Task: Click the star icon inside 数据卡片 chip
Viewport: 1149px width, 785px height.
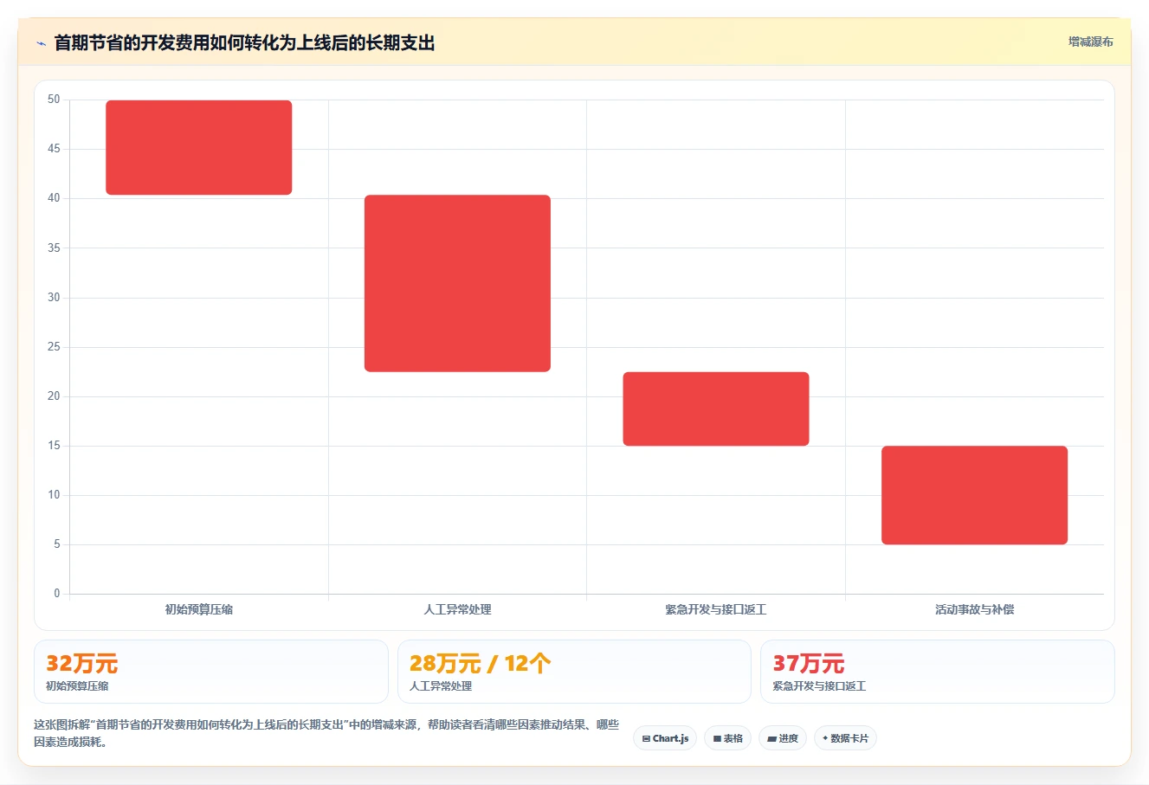Action: click(825, 738)
